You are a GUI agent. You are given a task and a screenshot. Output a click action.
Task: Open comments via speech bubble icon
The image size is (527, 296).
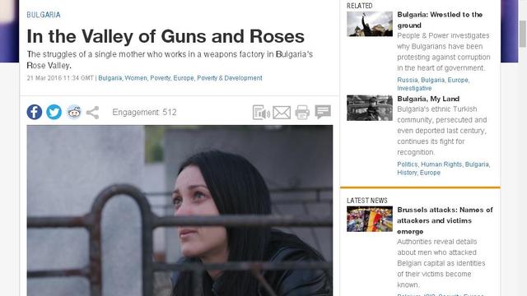coord(323,112)
